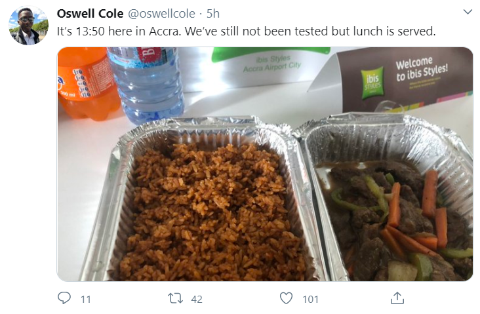Viewport: 480px width, 314px height.
Task: Expand the tweet options chevron
Action: pos(468,12)
